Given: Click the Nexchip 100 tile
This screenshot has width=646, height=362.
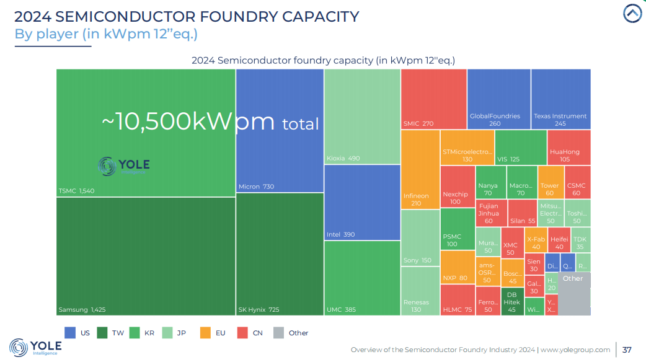Looking at the screenshot, I should [458, 187].
